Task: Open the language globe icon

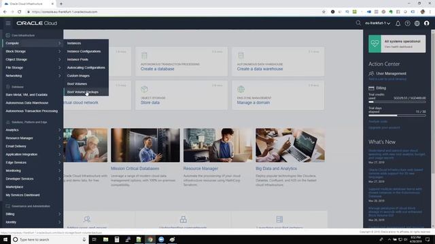Action: pos(417,23)
